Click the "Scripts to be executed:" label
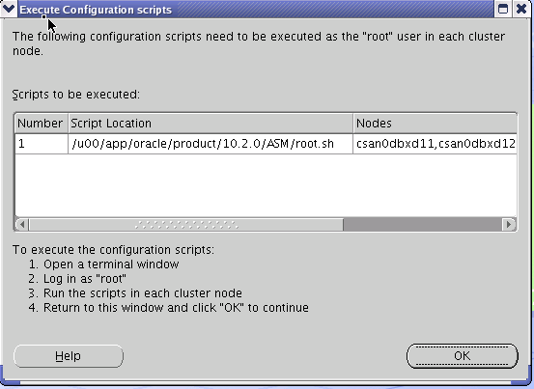The width and height of the screenshot is (534, 389). tap(76, 95)
